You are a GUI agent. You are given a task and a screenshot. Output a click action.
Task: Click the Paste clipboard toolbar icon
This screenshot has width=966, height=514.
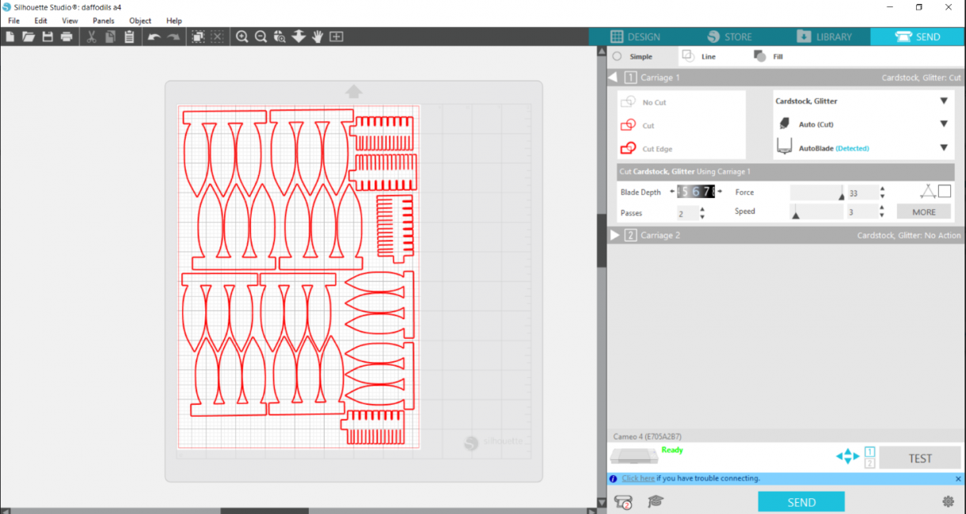tap(129, 36)
